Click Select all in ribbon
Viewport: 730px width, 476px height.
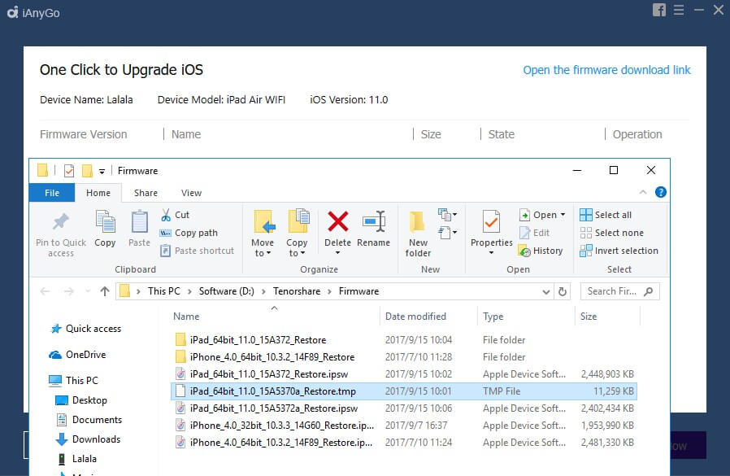coord(606,215)
